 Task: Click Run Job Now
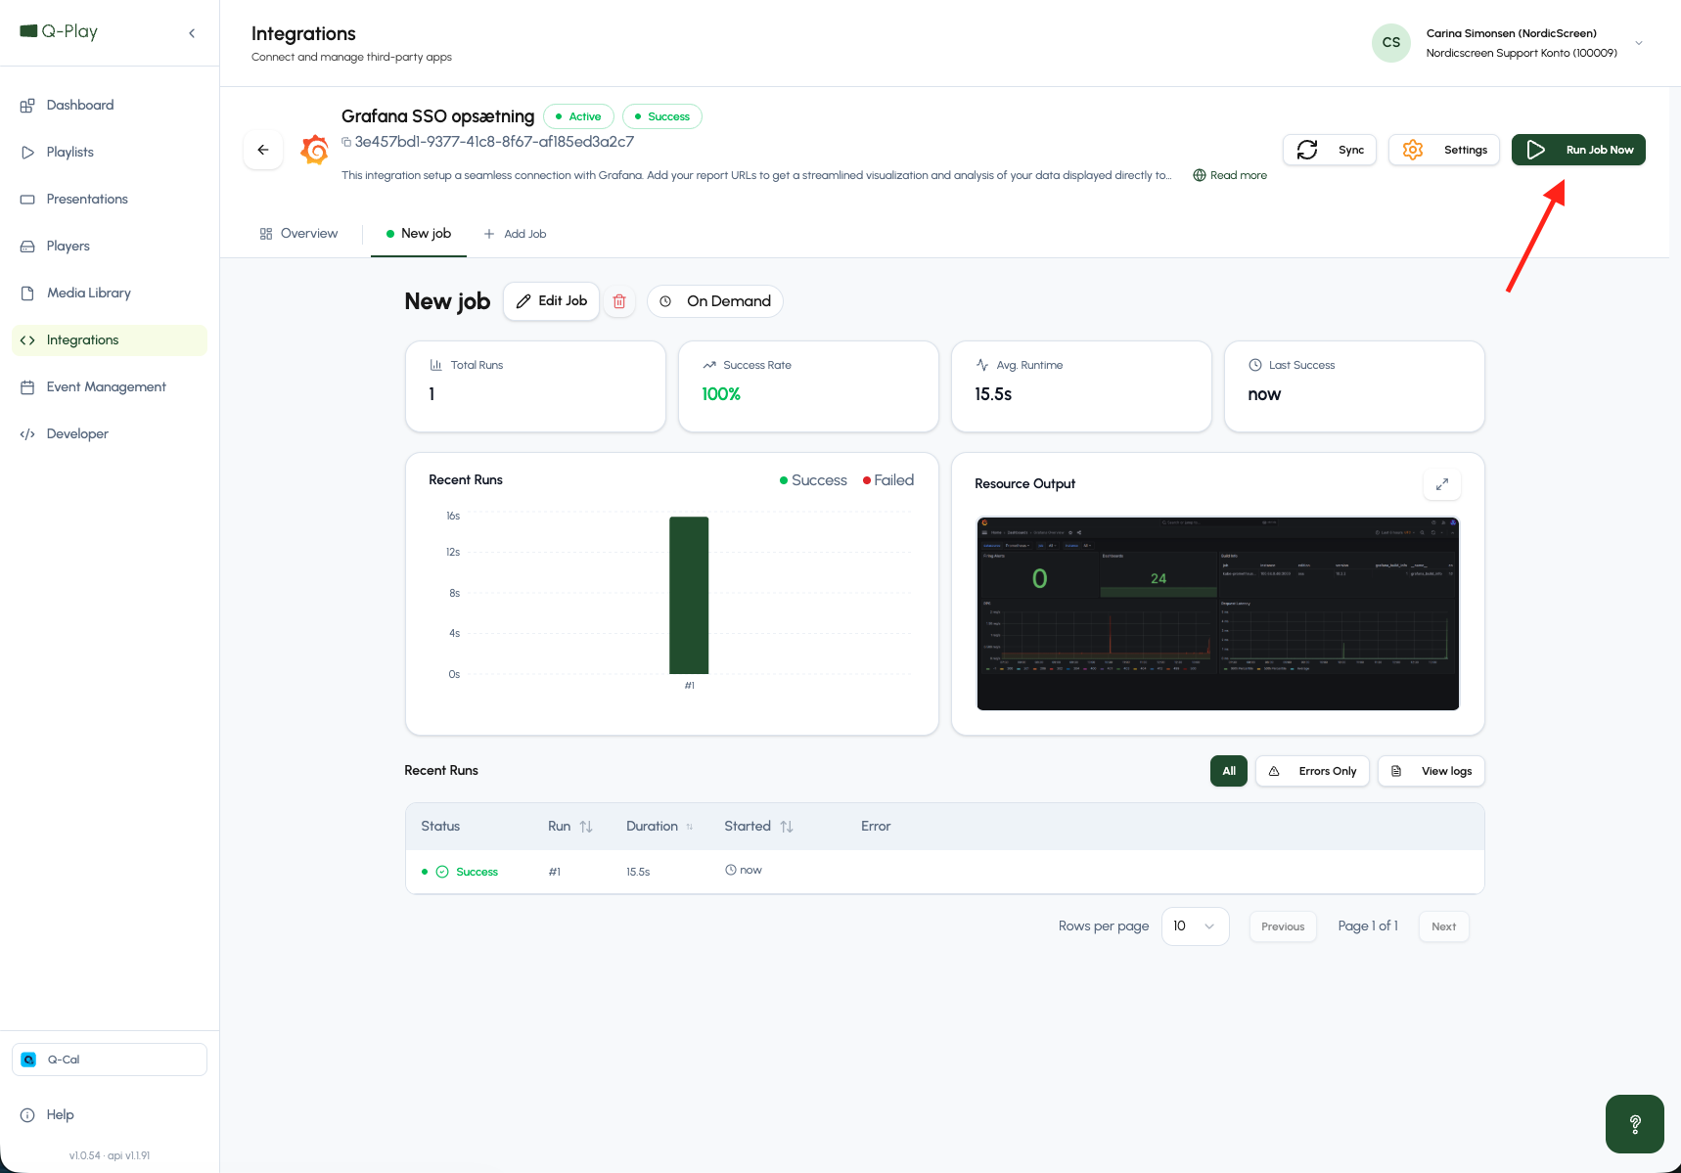(x=1578, y=150)
